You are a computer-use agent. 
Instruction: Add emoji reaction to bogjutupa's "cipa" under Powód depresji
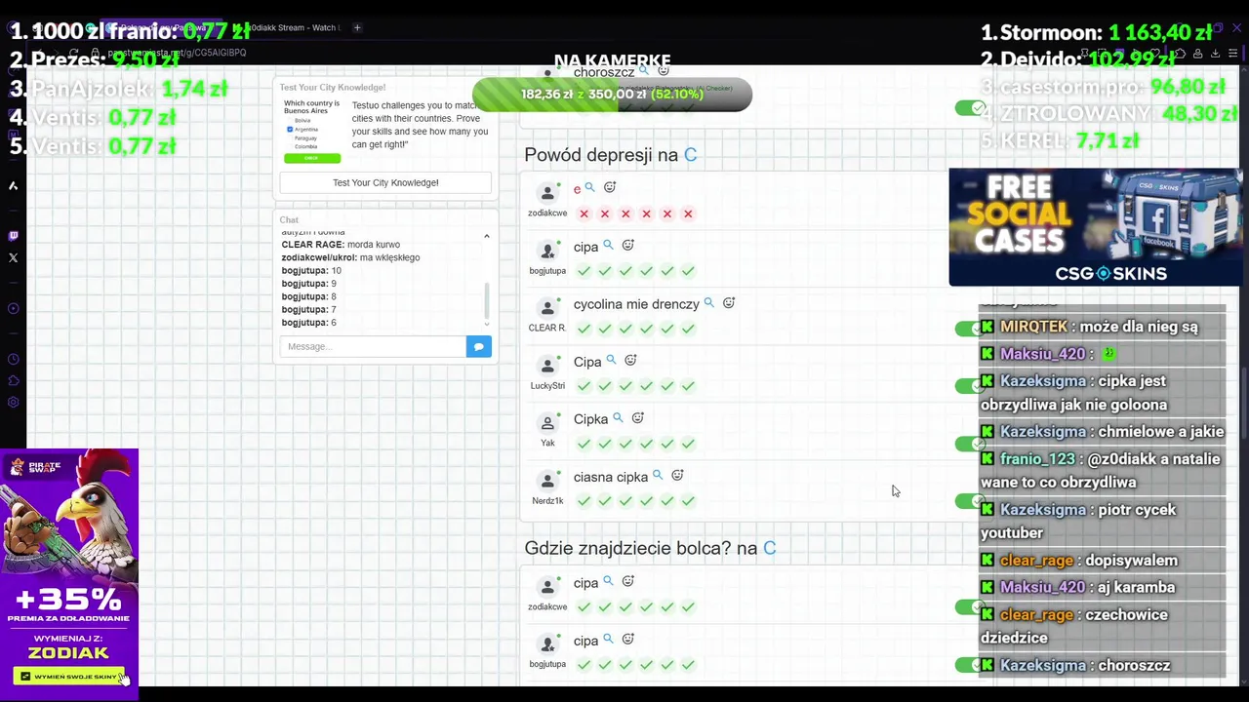coord(628,246)
